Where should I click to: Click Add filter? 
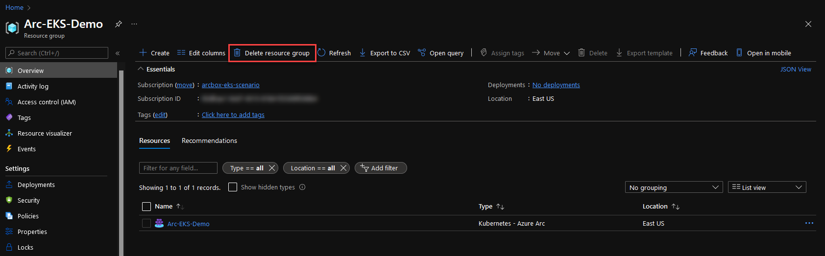(381, 168)
